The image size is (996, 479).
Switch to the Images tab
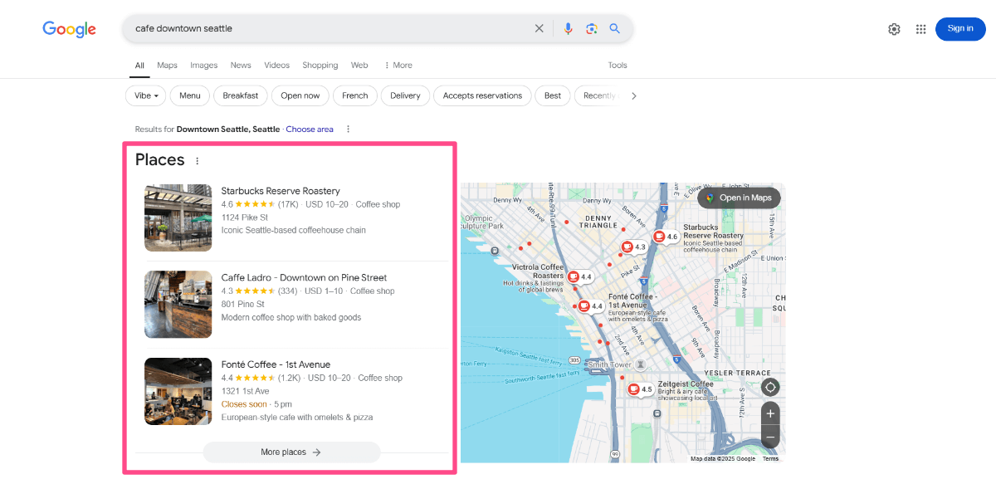pos(204,66)
